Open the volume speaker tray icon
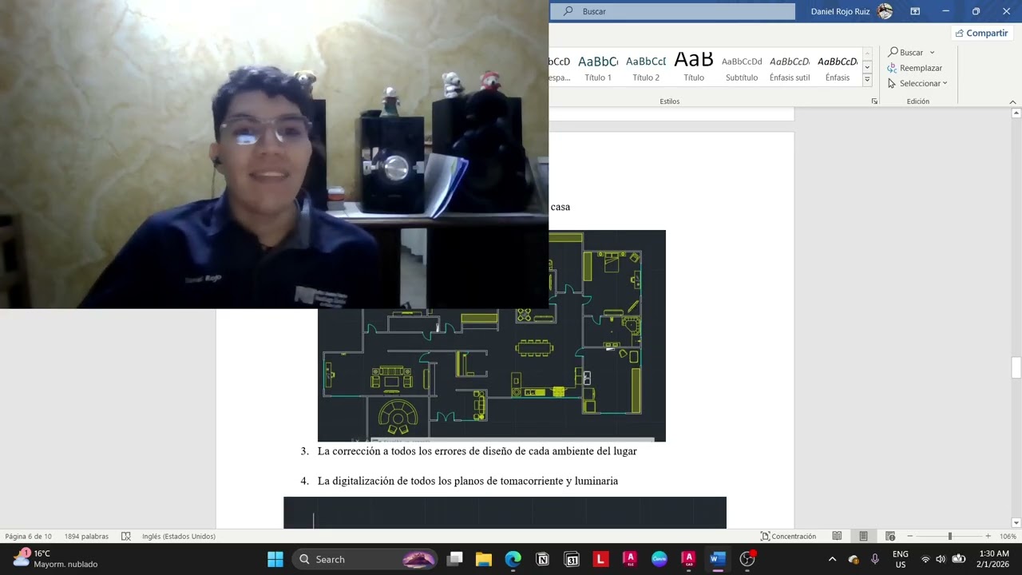 click(941, 559)
